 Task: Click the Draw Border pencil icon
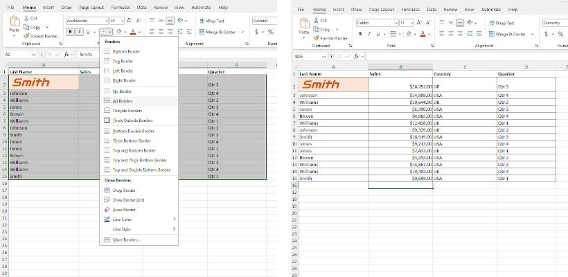point(106,190)
